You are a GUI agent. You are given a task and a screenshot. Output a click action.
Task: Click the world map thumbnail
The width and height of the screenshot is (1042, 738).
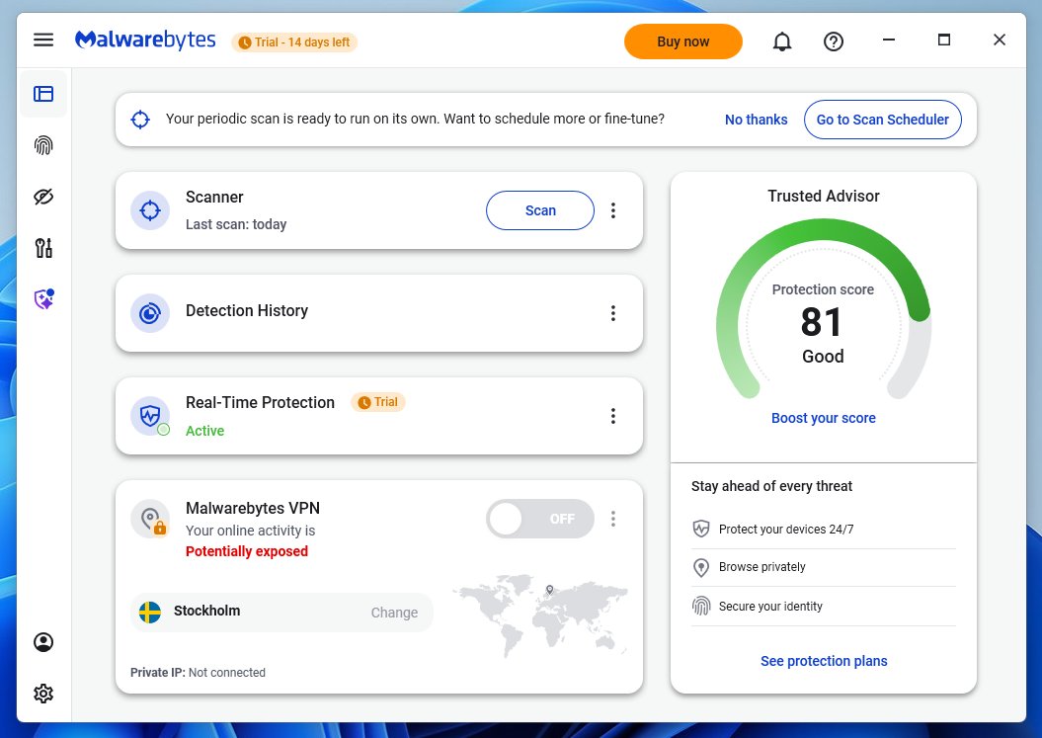[x=540, y=615]
